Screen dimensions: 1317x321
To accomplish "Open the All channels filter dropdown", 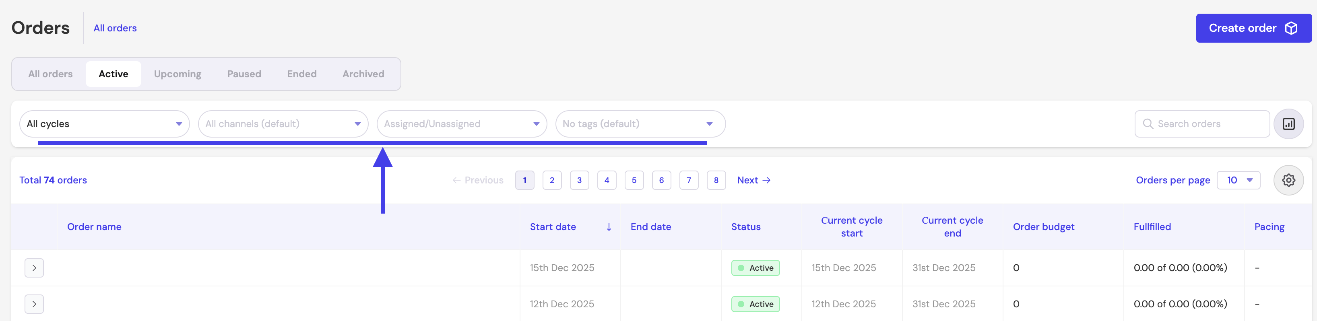I will point(283,124).
